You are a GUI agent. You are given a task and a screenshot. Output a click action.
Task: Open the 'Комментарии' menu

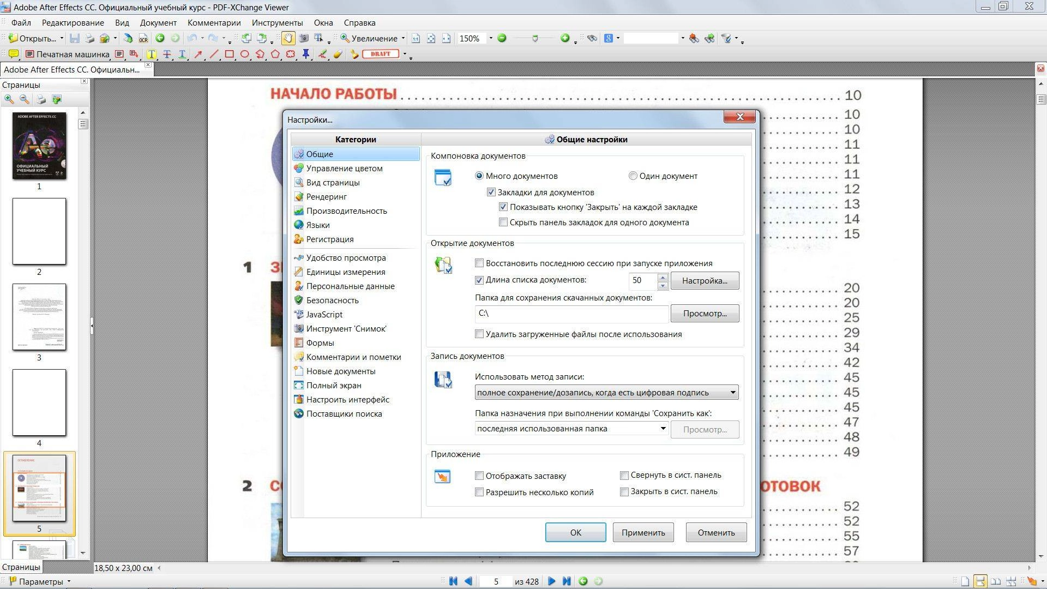point(214,23)
